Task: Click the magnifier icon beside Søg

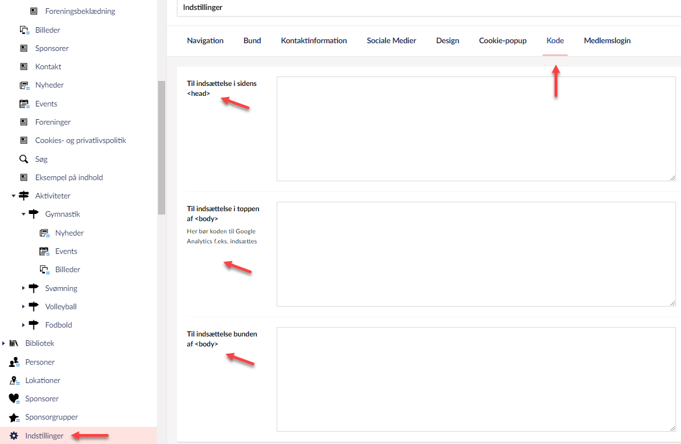Action: point(24,159)
